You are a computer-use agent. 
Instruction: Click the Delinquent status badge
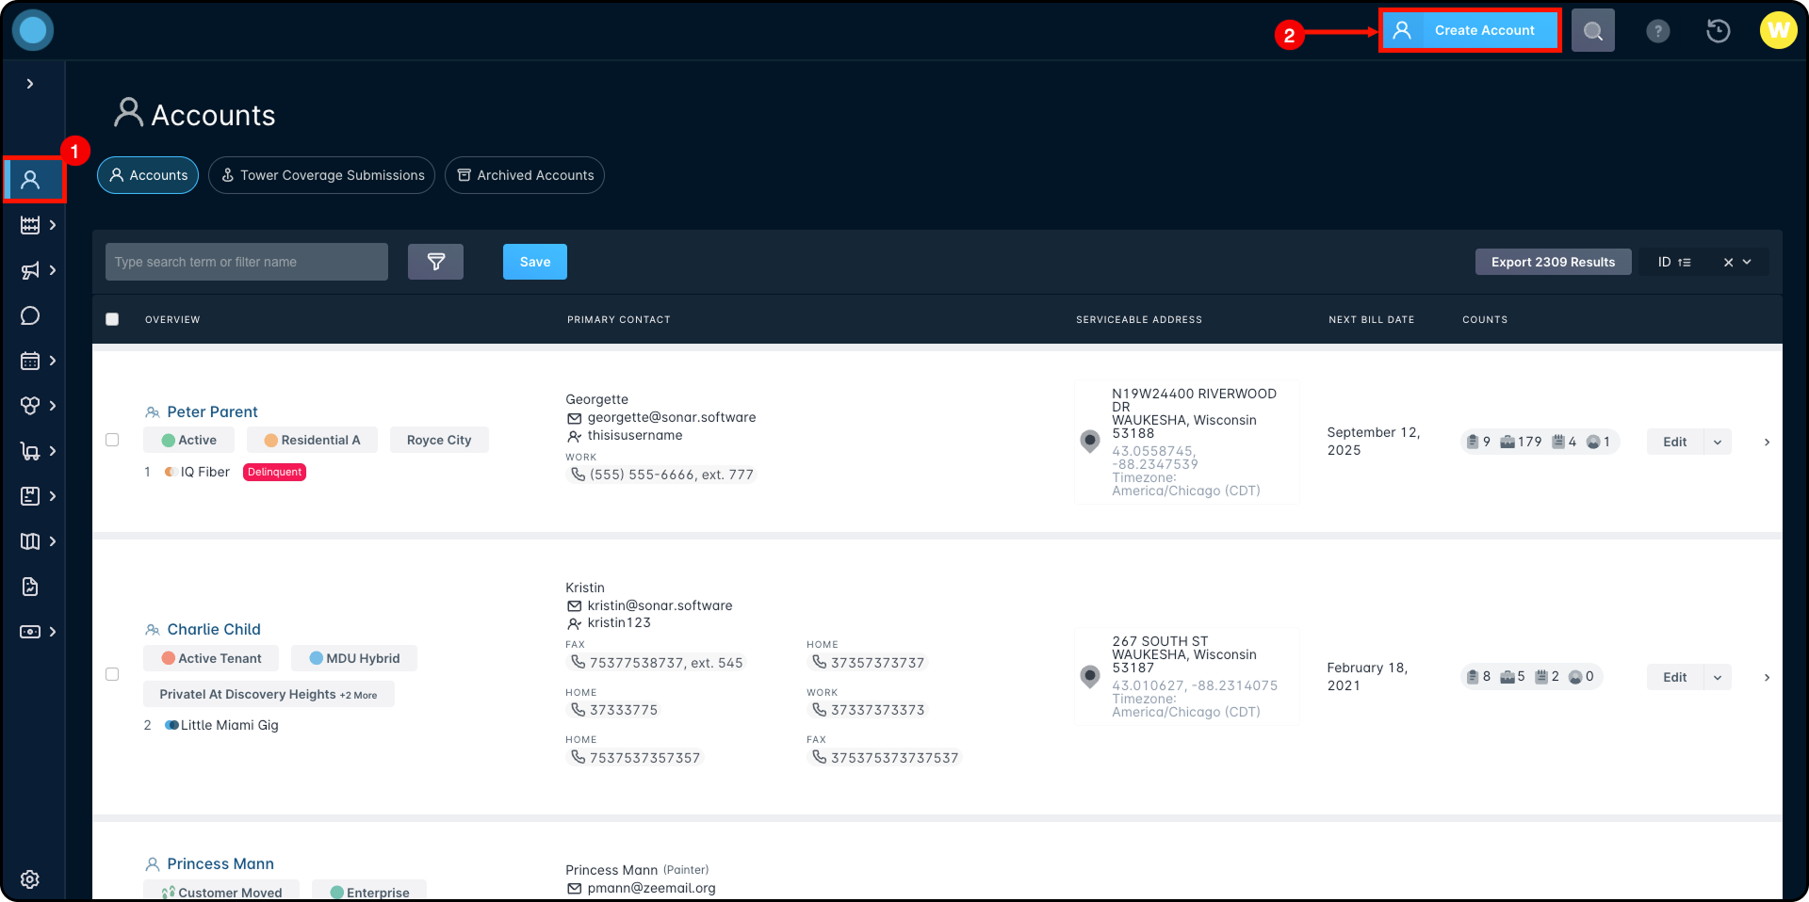274,472
